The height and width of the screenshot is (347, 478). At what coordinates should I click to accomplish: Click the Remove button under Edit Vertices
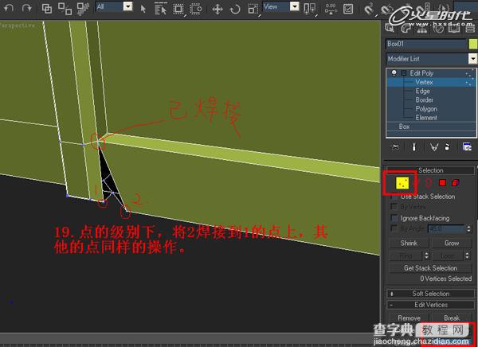click(x=409, y=318)
